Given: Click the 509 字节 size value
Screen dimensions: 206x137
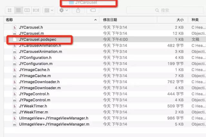Looking at the screenshot, I should pos(175,106).
